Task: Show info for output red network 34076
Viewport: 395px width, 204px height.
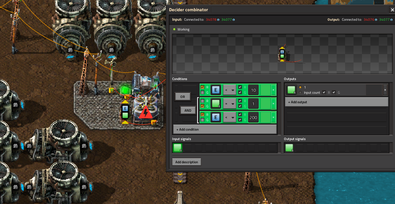Action: (x=376, y=20)
